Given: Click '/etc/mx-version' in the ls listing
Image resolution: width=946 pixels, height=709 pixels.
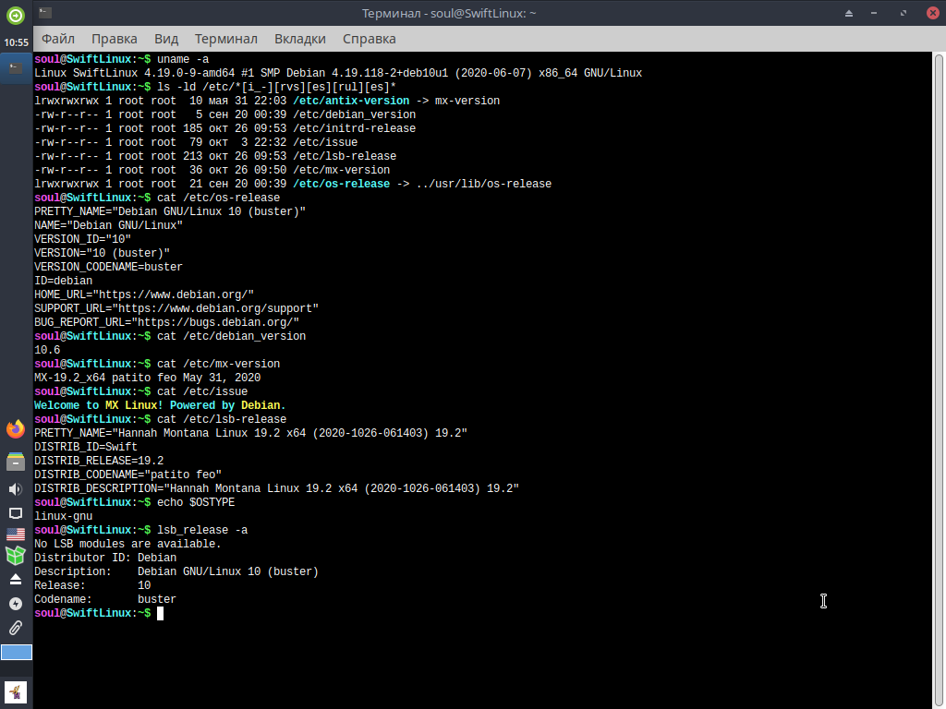Looking at the screenshot, I should coord(342,170).
